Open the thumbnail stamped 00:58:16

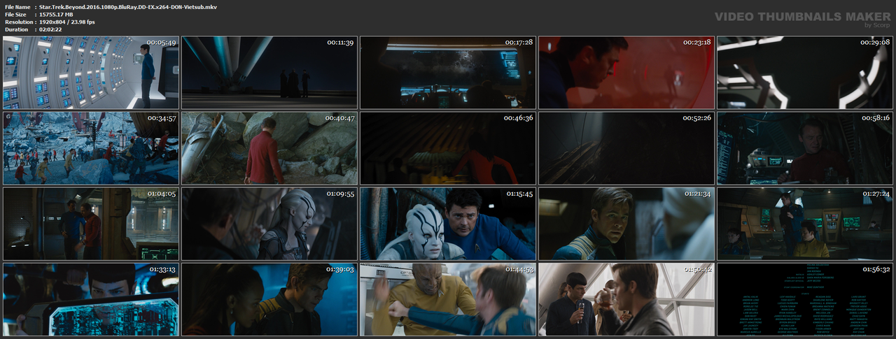tap(805, 148)
